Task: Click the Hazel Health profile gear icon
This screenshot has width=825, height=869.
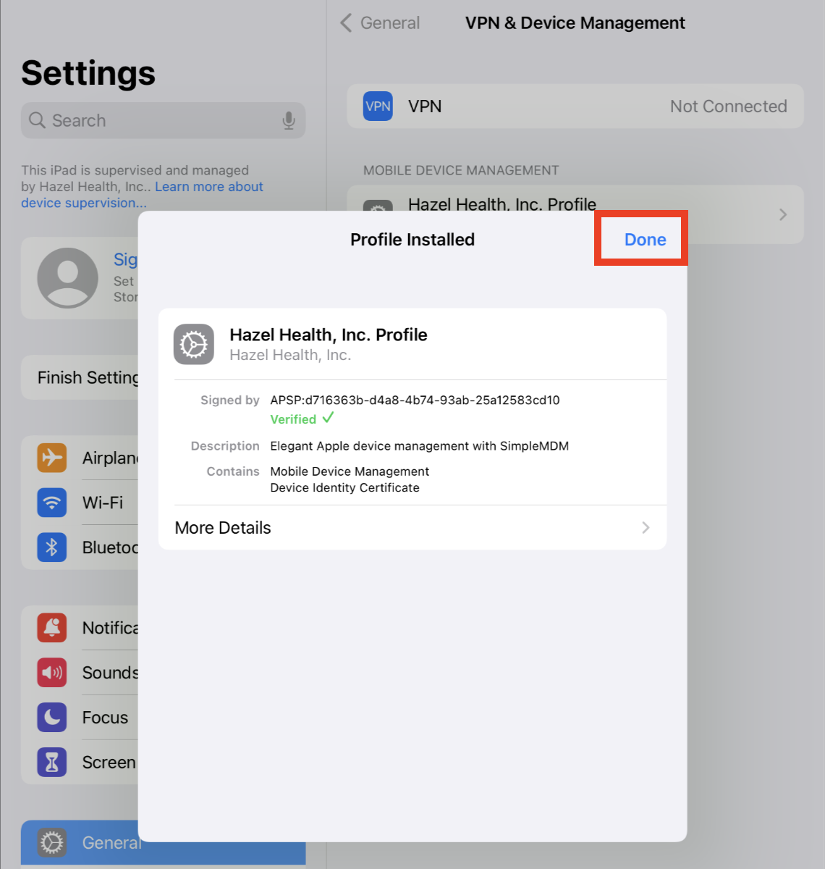Action: 194,344
